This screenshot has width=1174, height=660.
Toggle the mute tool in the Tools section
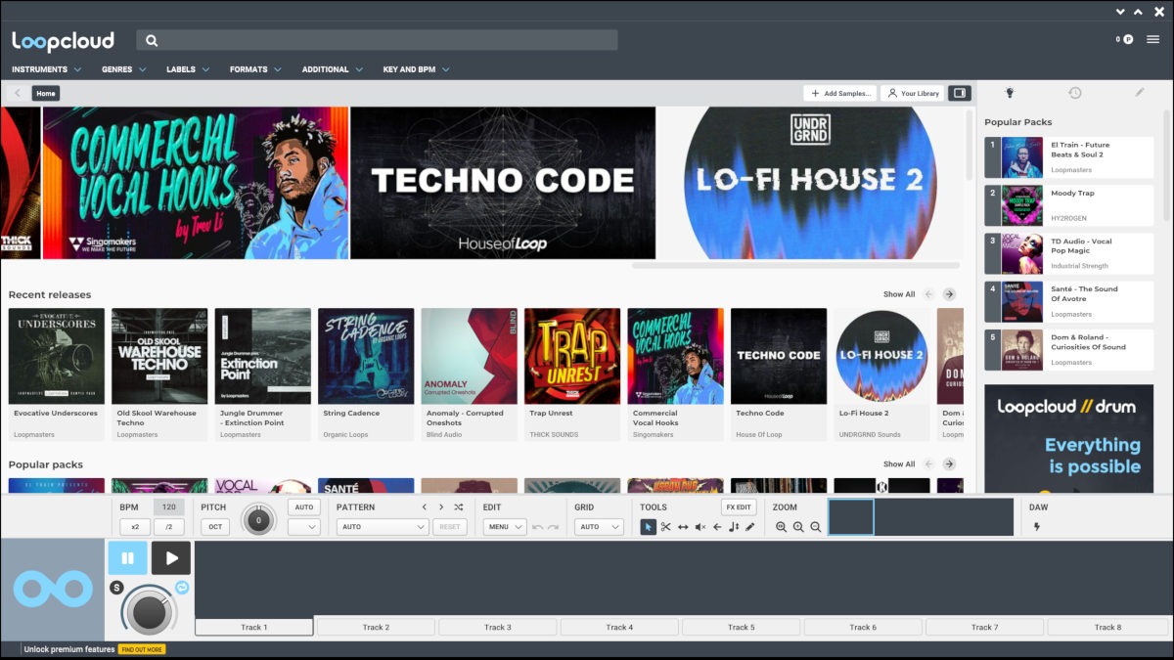(701, 526)
